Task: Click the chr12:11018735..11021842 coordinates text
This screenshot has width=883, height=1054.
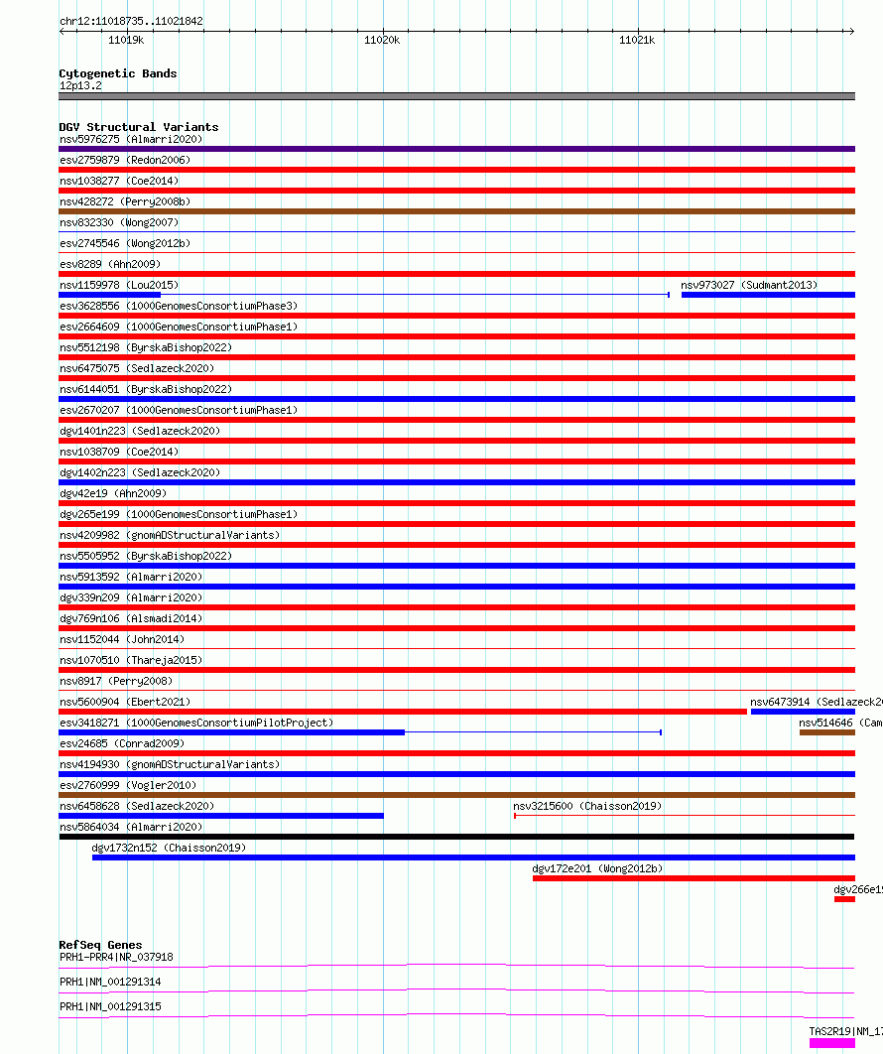Action: pyautogui.click(x=131, y=21)
